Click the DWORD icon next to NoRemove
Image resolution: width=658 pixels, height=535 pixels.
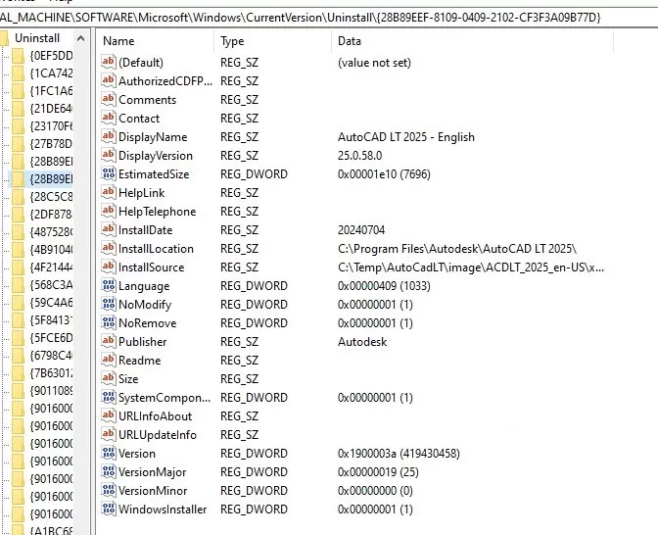coord(109,322)
